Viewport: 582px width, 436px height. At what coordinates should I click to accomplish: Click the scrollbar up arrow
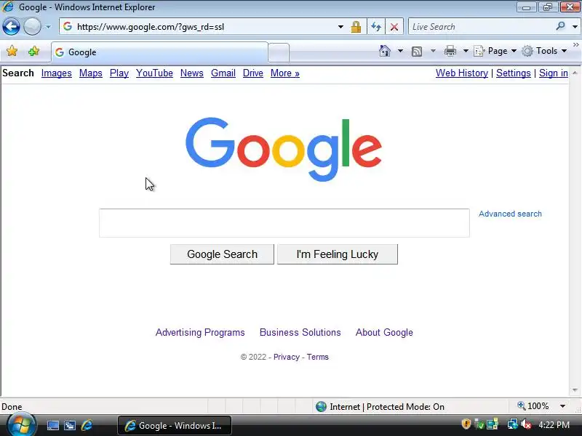[575, 73]
